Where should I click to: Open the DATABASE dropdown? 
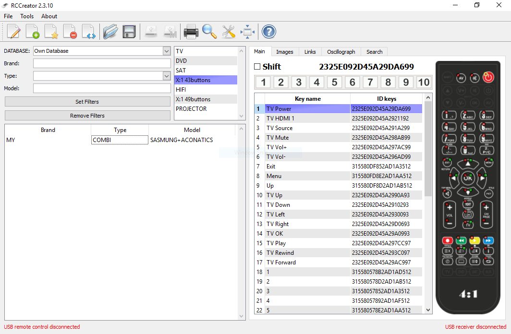167,51
